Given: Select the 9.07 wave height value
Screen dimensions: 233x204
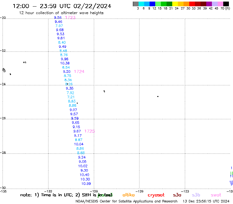Looking at the screenshot, I should pyautogui.click(x=73, y=110).
